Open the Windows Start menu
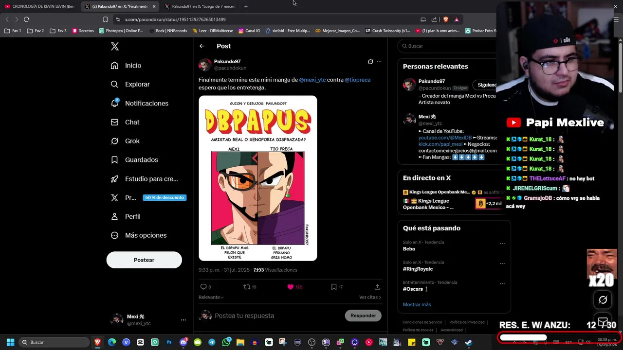The image size is (623, 350). 10,342
